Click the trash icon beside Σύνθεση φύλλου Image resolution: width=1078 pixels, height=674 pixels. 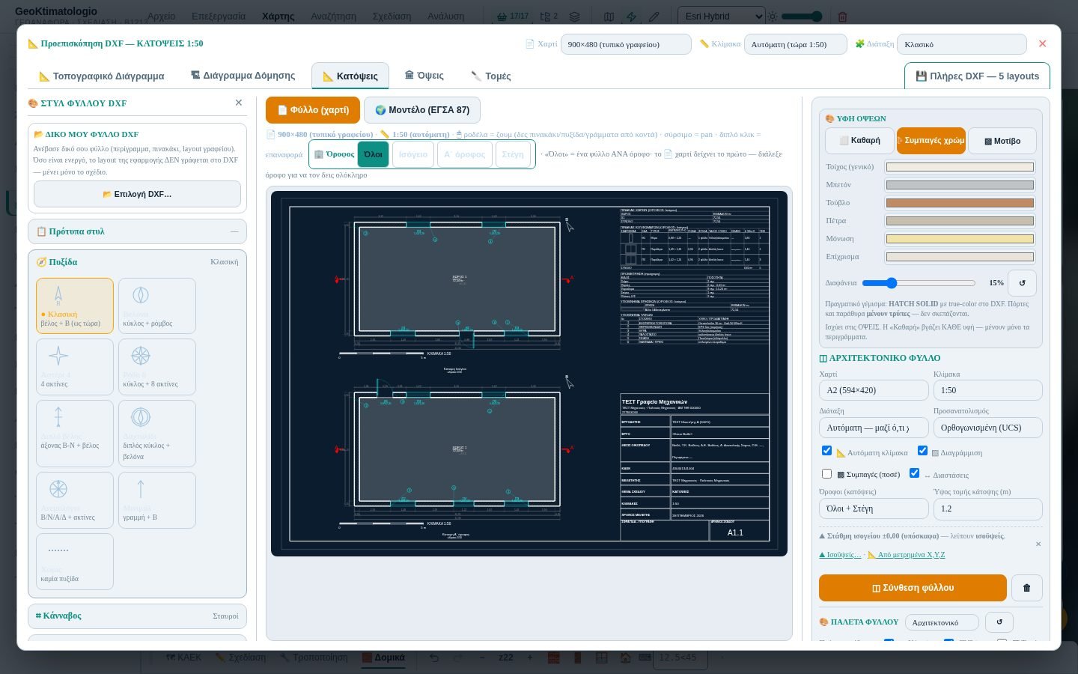(x=1026, y=588)
